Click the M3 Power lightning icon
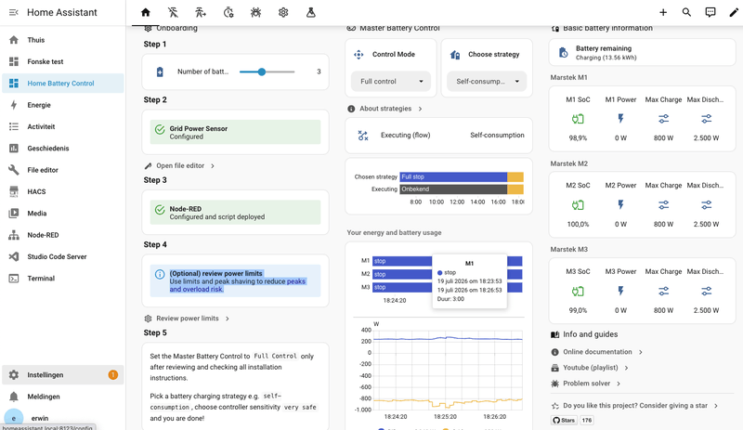This screenshot has height=430, width=743. pos(620,291)
